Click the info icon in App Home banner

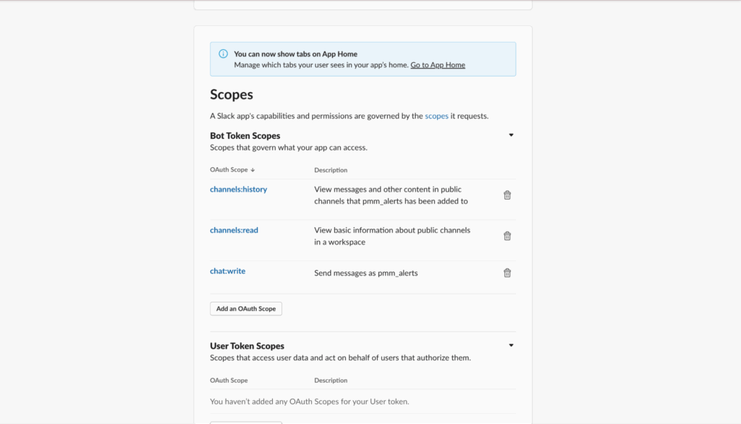click(x=222, y=54)
